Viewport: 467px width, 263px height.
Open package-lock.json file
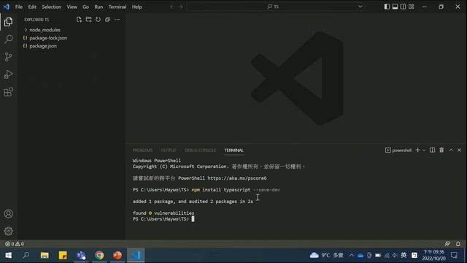72,38
